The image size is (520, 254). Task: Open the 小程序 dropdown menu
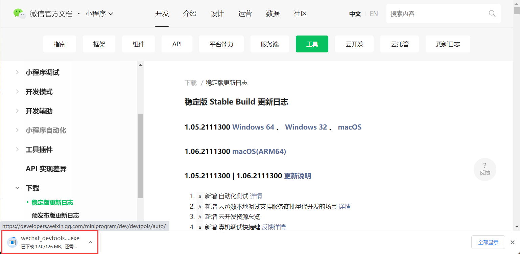[x=99, y=14]
